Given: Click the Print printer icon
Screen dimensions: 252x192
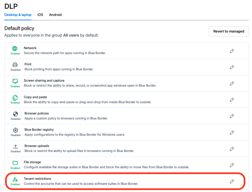Looking at the screenshot, I should click(15, 65).
